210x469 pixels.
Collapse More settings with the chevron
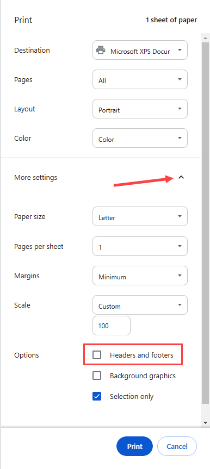click(x=181, y=177)
